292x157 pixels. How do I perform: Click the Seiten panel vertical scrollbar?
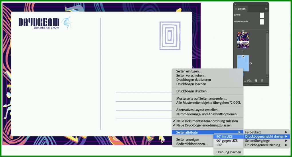pos(267,54)
